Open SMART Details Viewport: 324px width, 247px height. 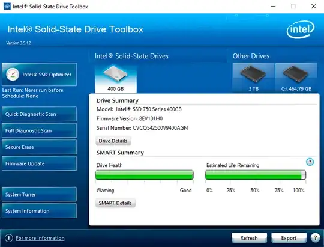(115, 203)
